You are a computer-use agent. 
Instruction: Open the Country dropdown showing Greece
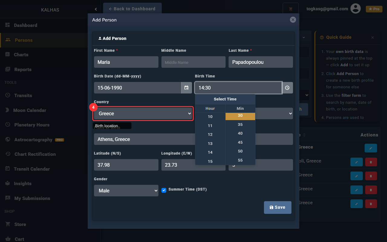coord(143,113)
